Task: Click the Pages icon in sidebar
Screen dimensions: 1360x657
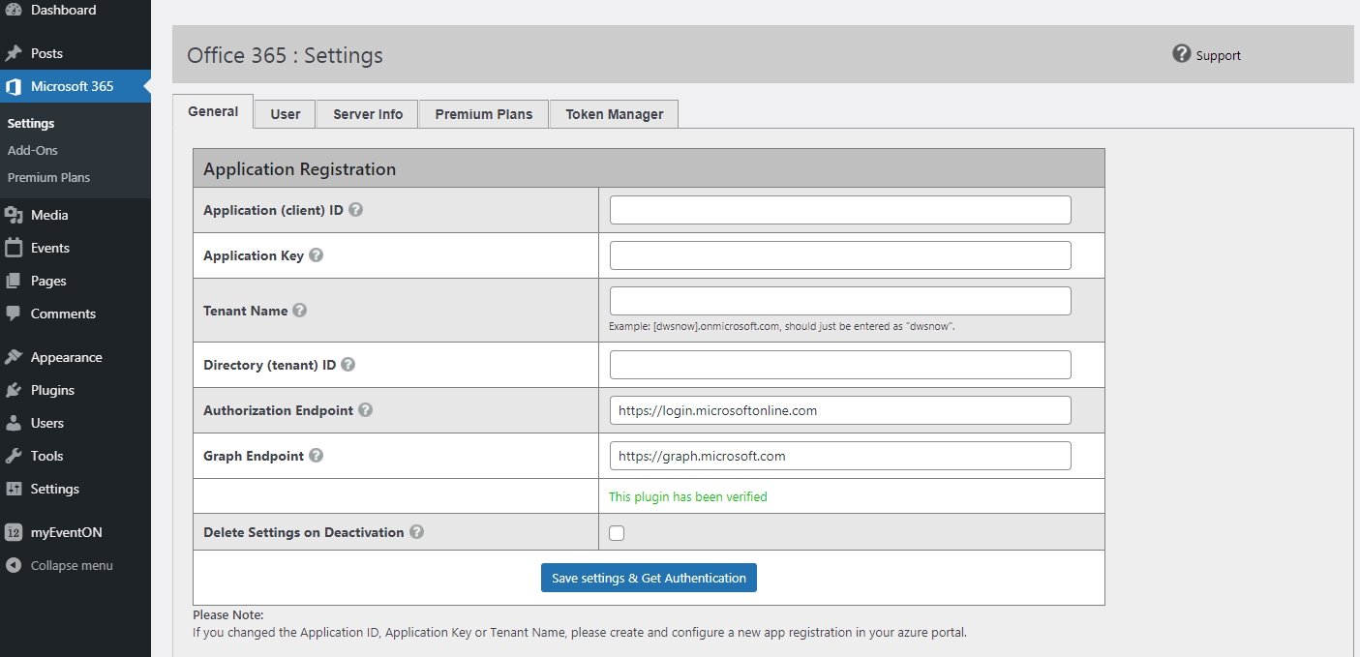Action: pyautogui.click(x=14, y=281)
